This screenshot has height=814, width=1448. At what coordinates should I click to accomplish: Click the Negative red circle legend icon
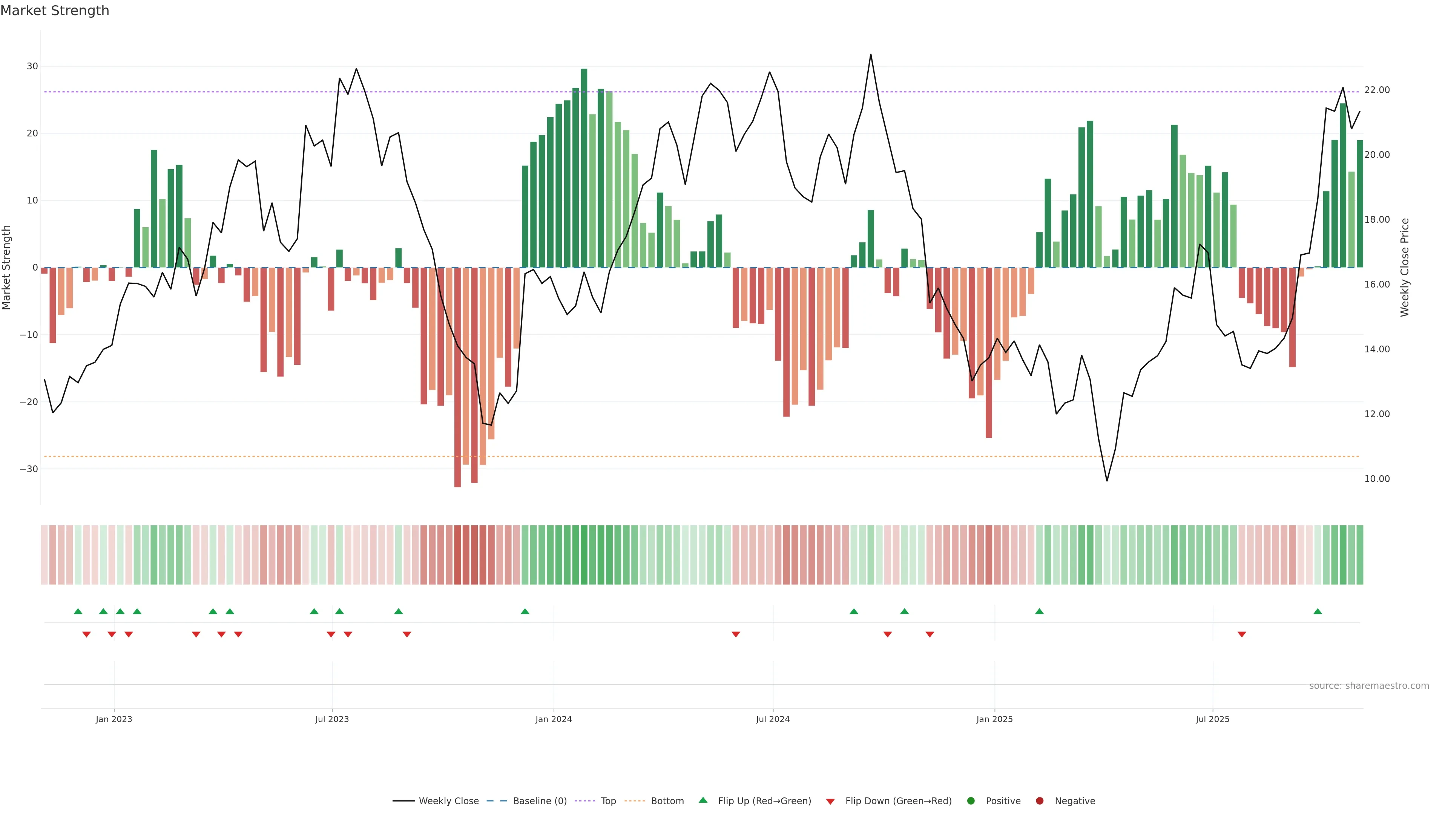point(1039,801)
